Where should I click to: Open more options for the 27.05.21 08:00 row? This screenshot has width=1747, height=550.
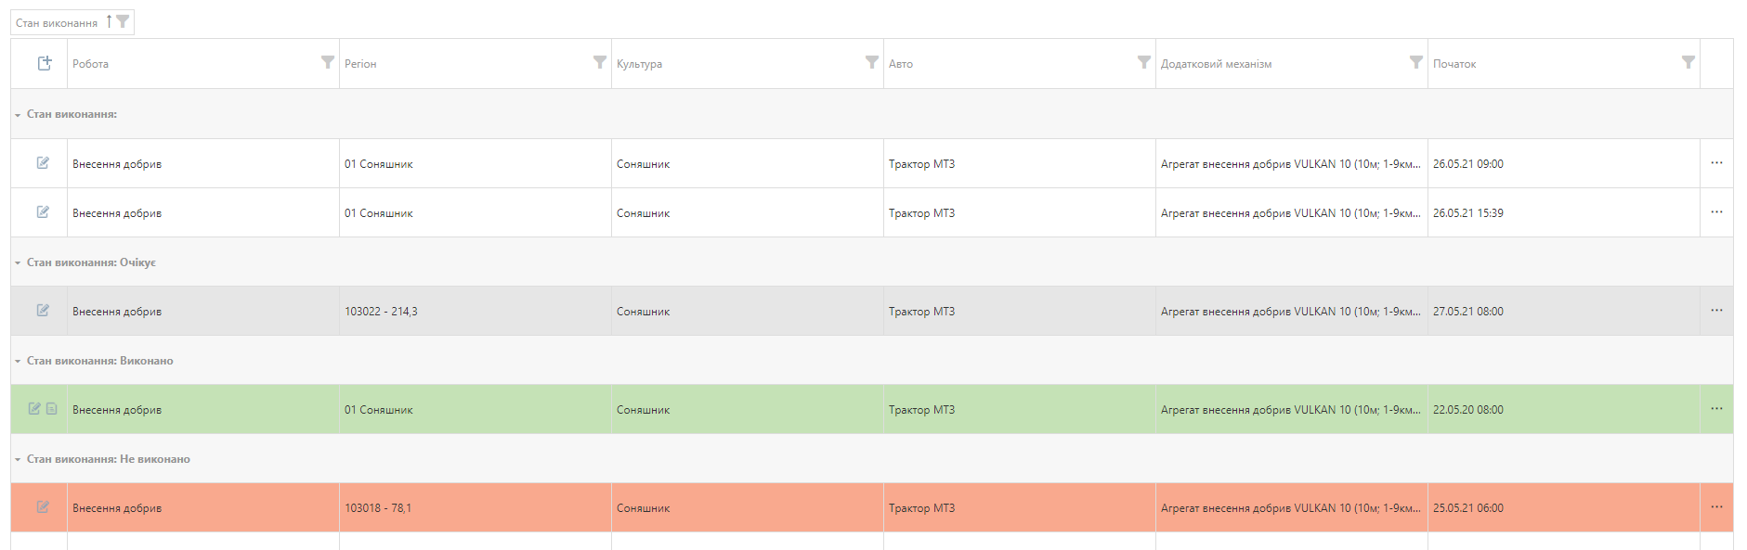(1716, 311)
